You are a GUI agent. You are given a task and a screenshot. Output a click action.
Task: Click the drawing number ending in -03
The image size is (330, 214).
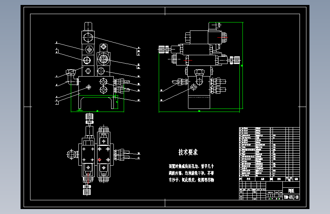coord(291,197)
